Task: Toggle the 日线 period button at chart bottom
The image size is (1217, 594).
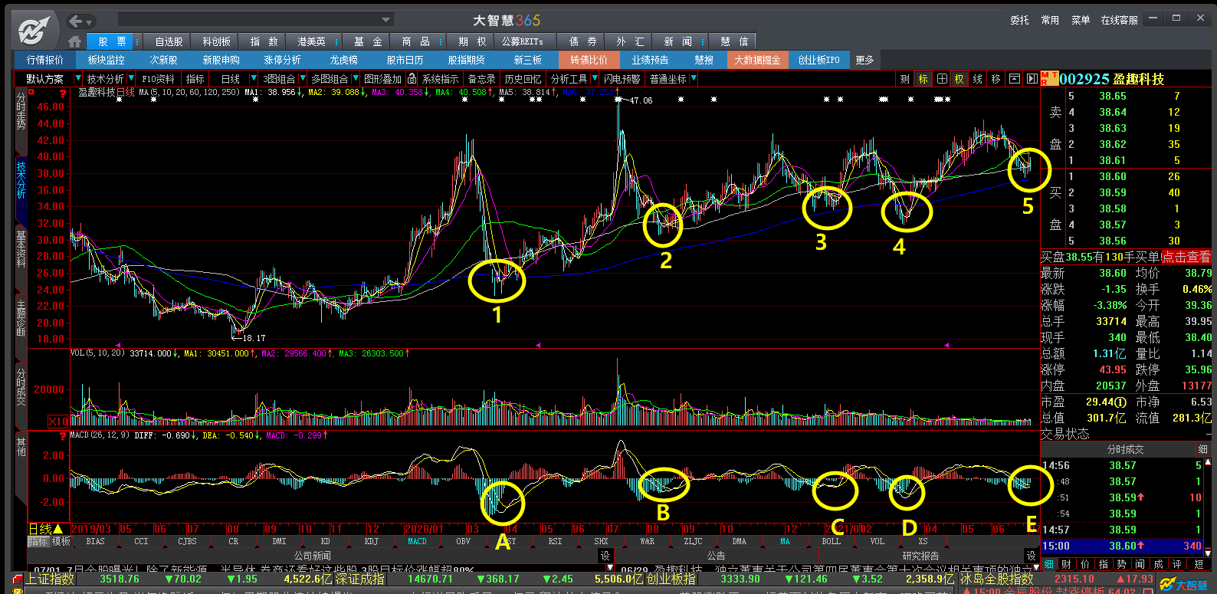Action: (46, 529)
